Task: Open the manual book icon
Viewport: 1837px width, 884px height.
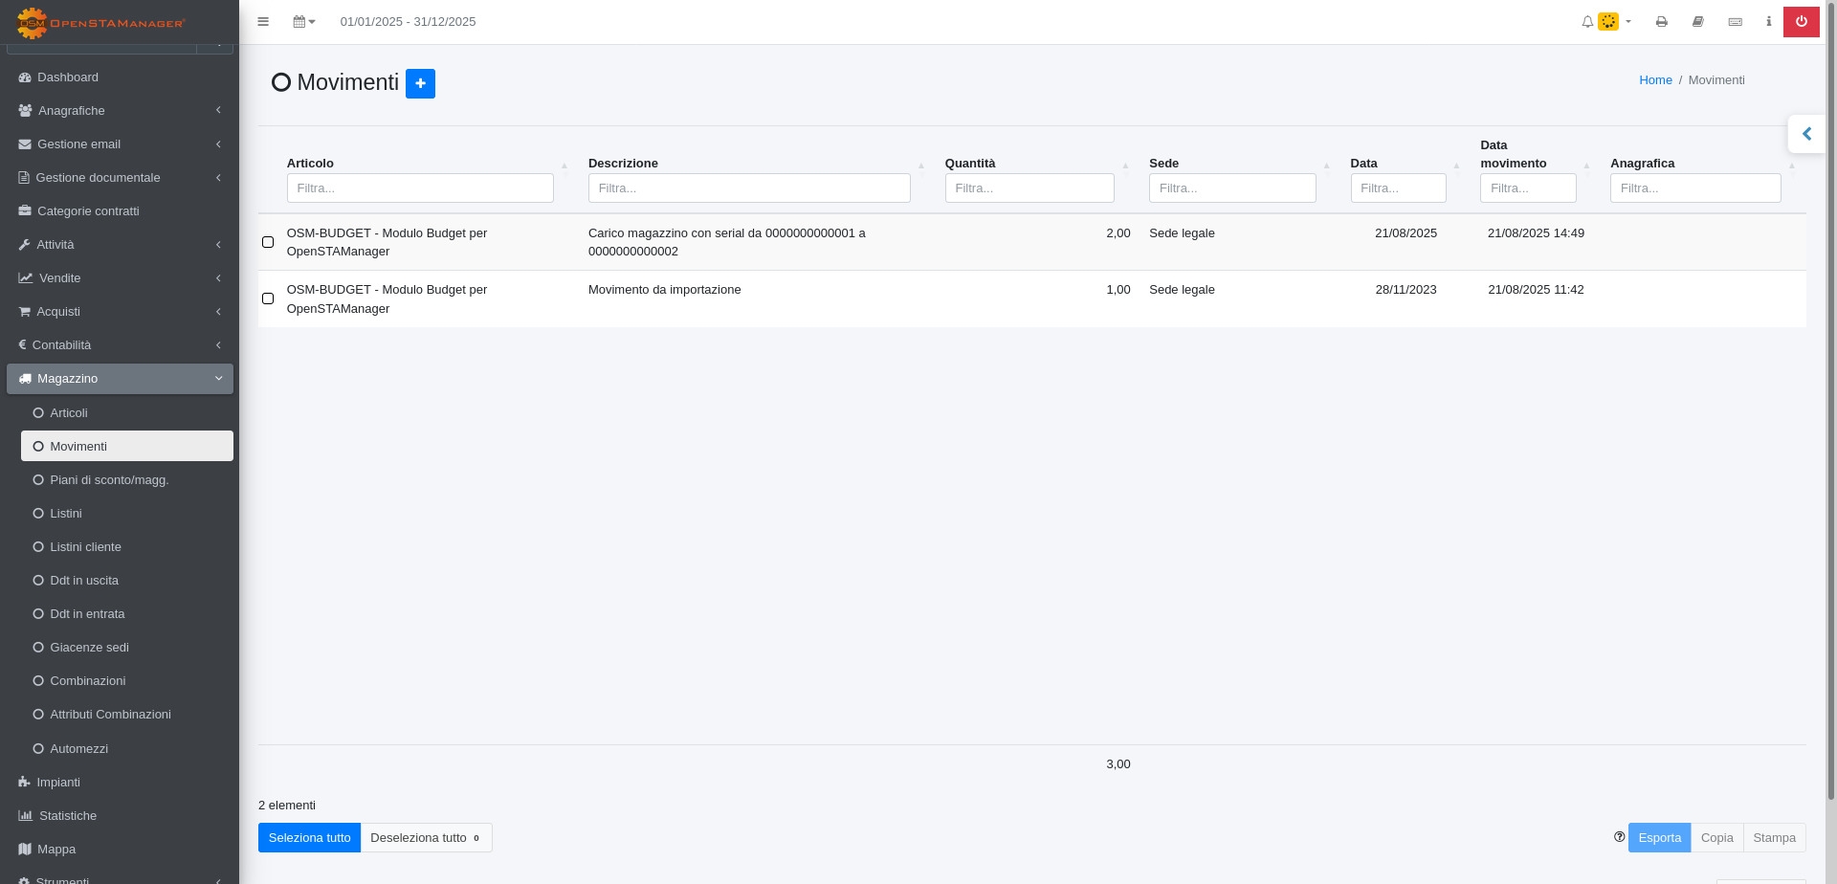Action: tap(1698, 22)
